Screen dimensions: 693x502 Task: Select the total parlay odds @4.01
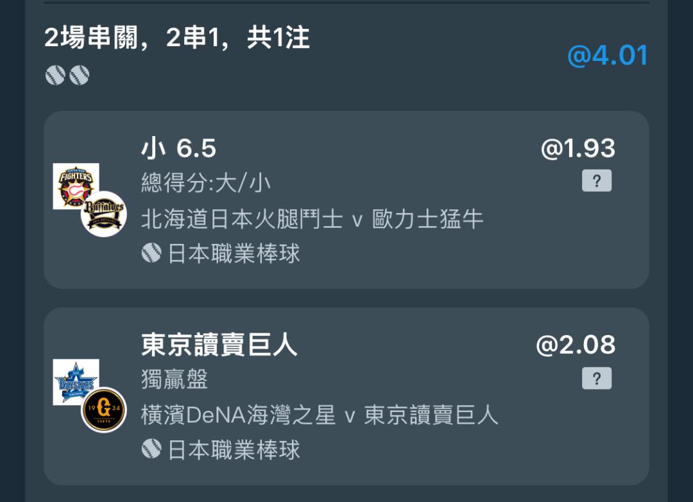608,56
